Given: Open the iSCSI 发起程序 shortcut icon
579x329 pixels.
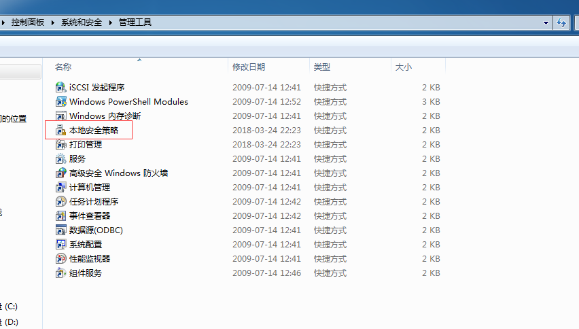Looking at the screenshot, I should pos(61,88).
